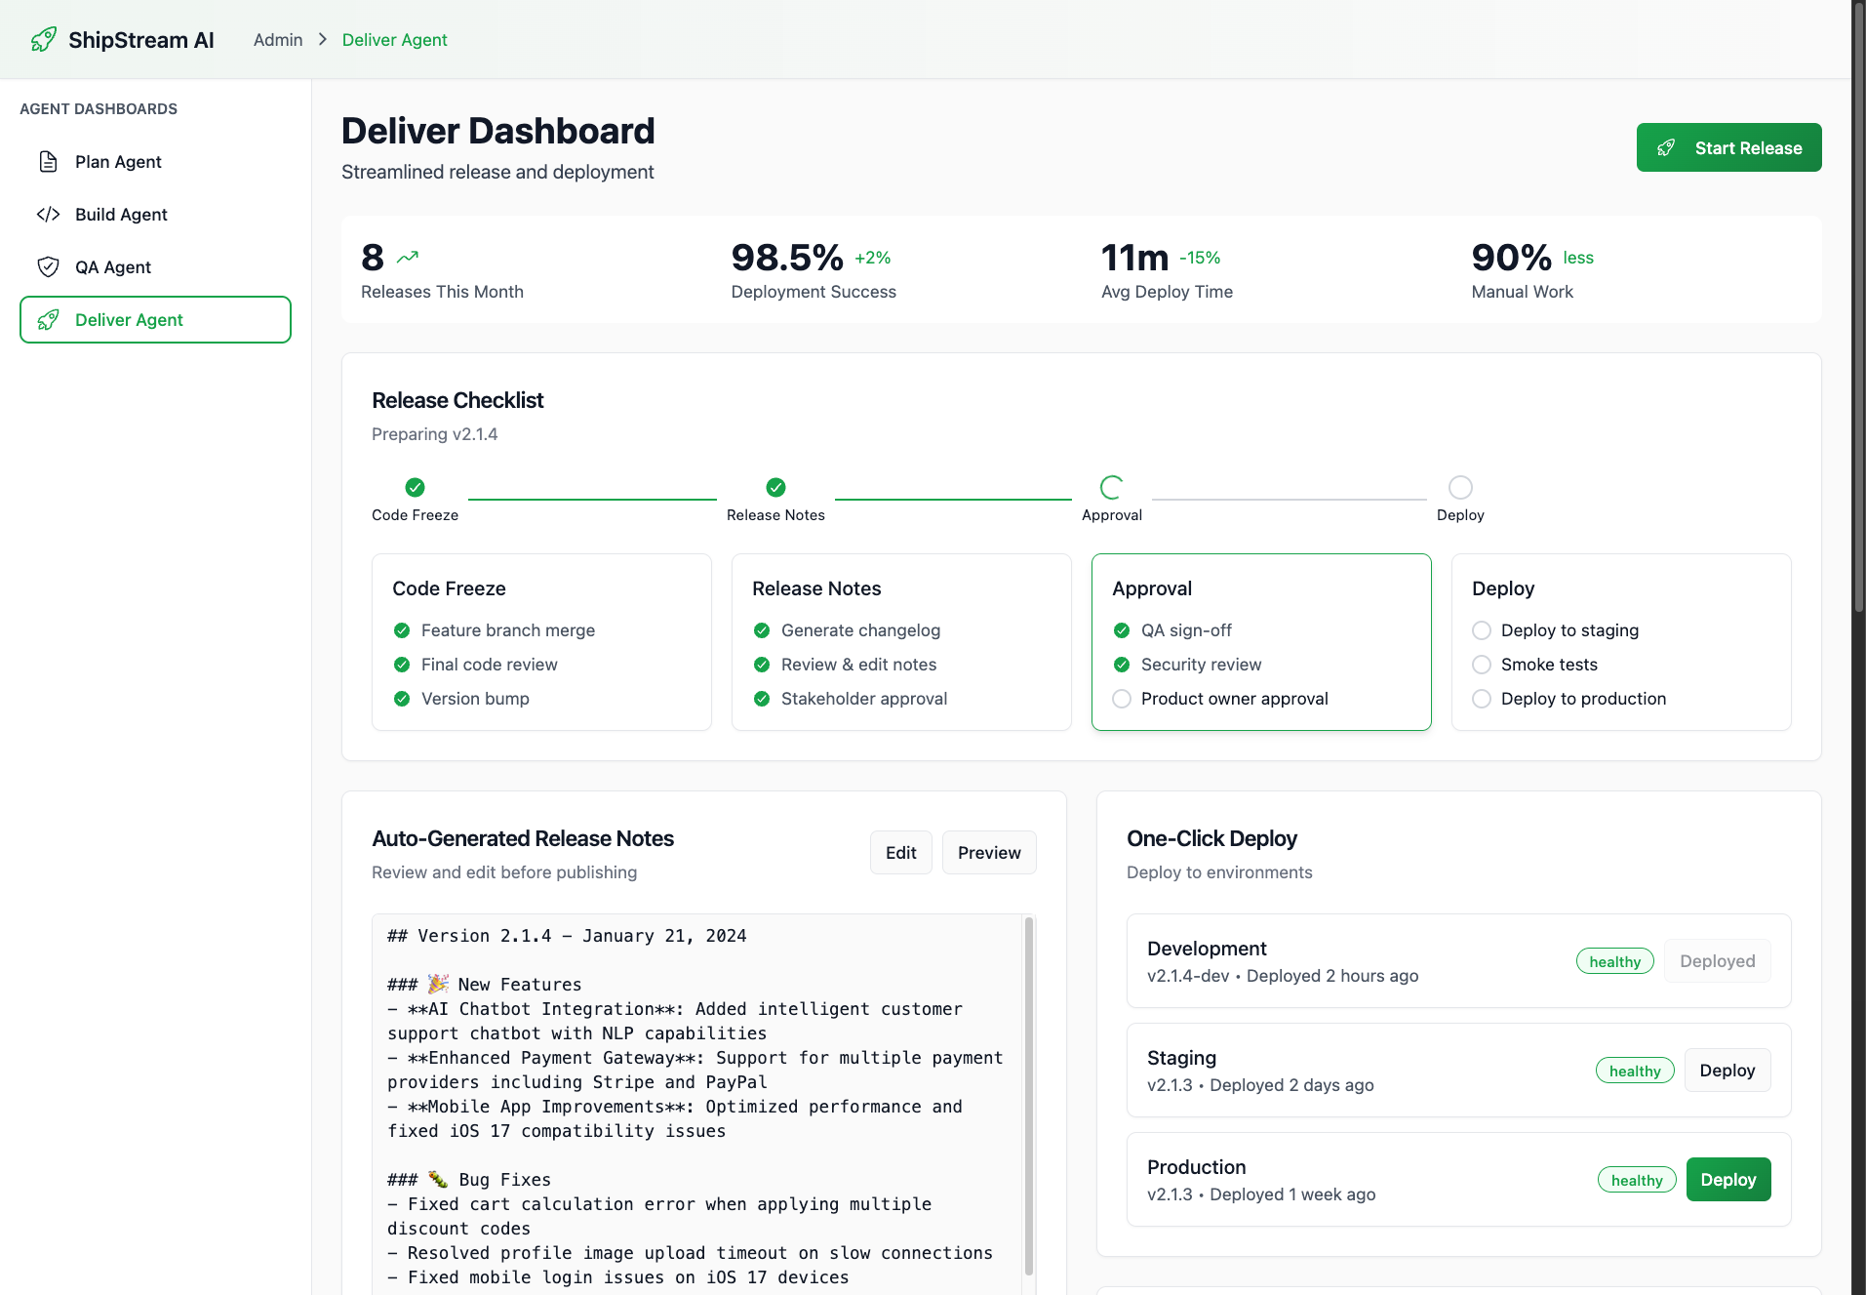
Task: Toggle the Smoke tests checklist item
Action: coord(1482,665)
